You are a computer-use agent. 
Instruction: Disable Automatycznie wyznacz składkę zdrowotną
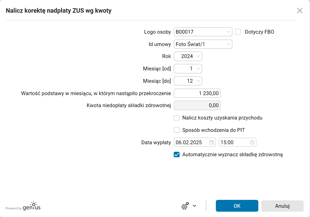pyautogui.click(x=176, y=155)
